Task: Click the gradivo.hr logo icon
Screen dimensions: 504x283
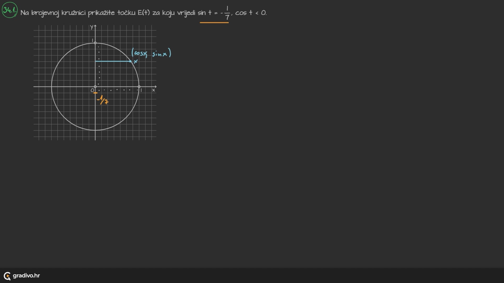Action: click(7, 276)
